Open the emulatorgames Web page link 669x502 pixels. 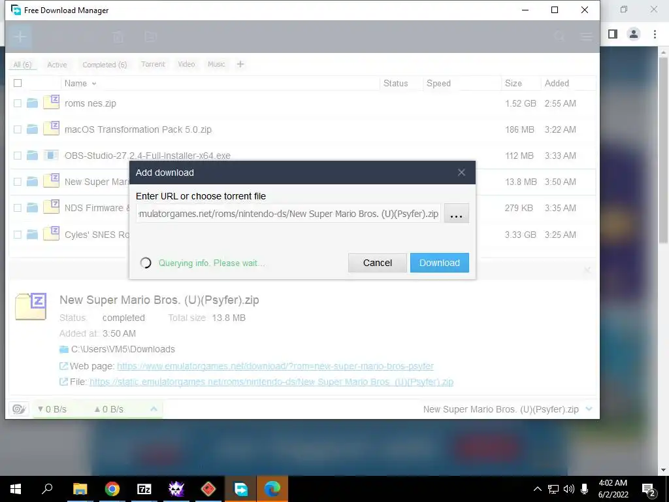pos(275,366)
